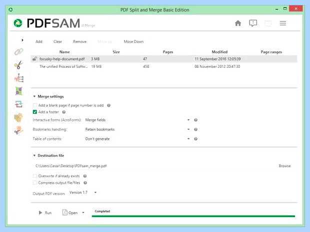The height and width of the screenshot is (232, 310).
Task: Expand the sidebar with the small arrow
Action: tap(22, 40)
